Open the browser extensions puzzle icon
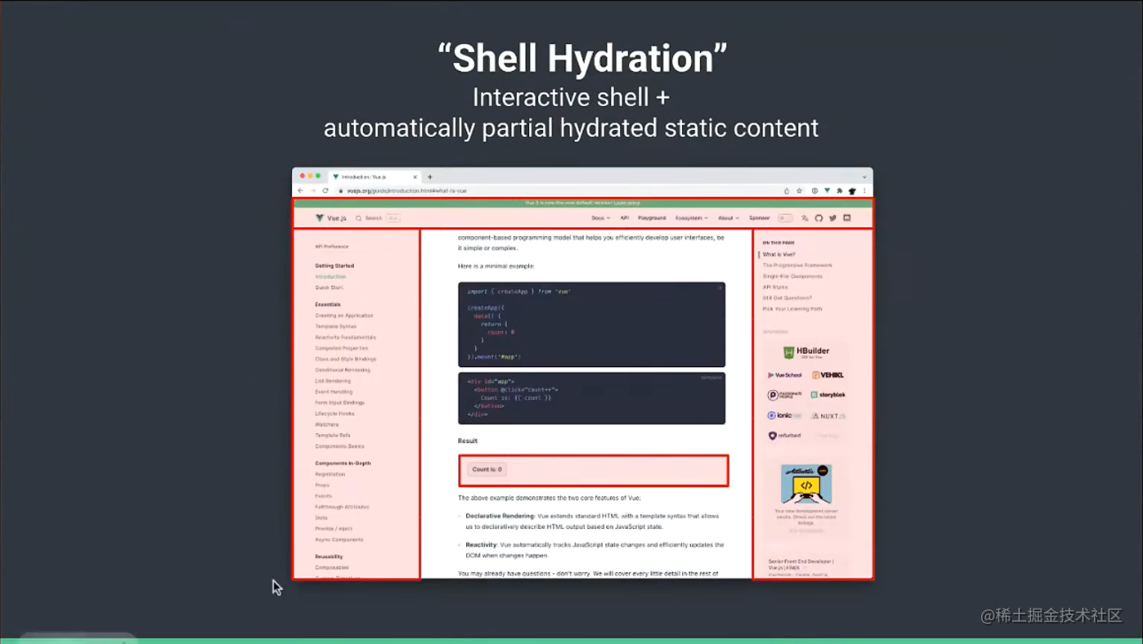Image resolution: width=1143 pixels, height=644 pixels. (x=840, y=190)
